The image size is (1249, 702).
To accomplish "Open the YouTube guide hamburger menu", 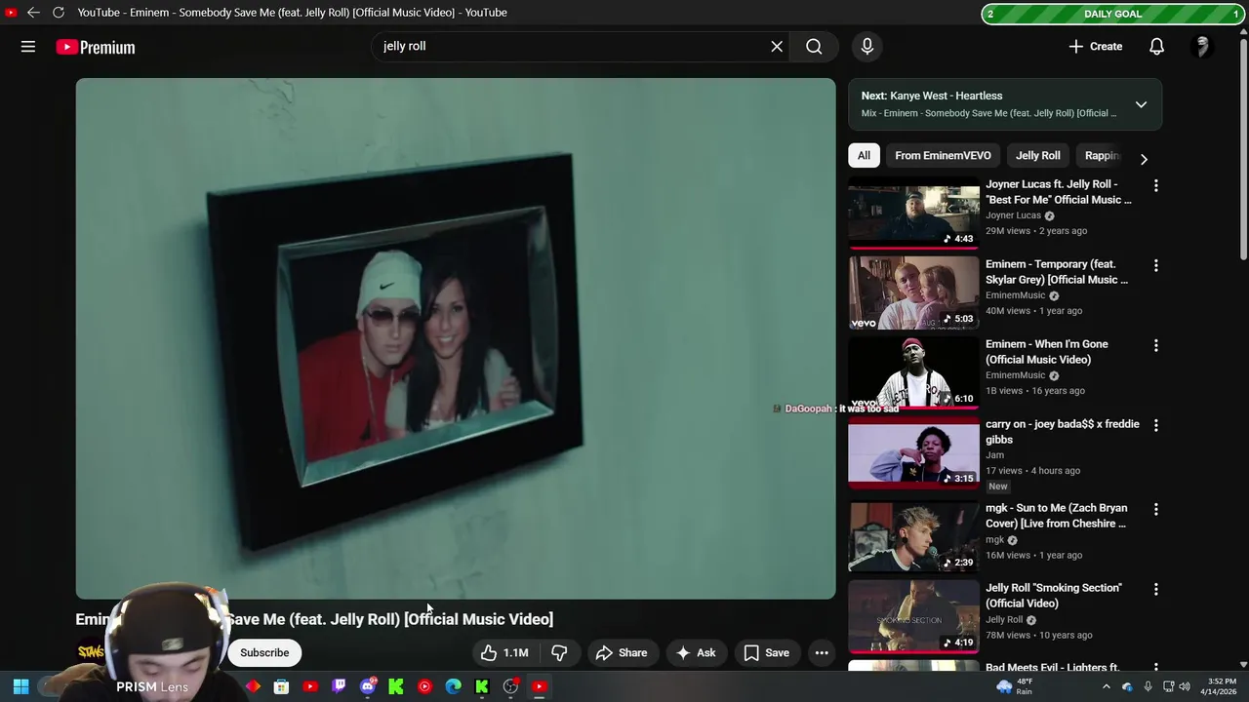I will click(28, 47).
